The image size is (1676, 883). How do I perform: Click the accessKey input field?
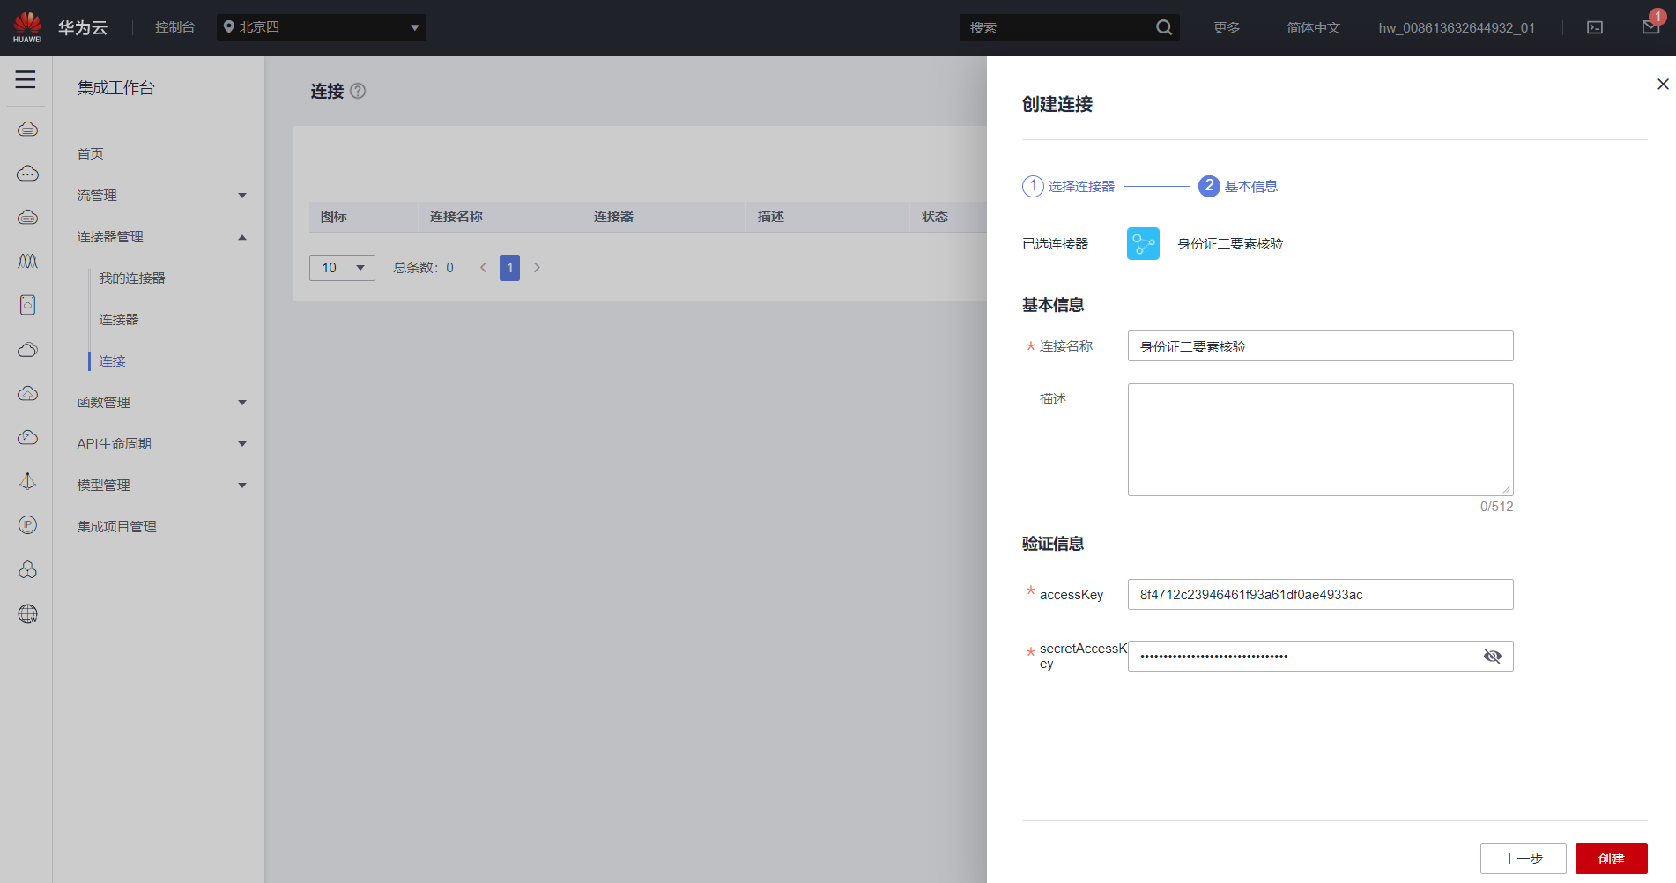(1320, 595)
